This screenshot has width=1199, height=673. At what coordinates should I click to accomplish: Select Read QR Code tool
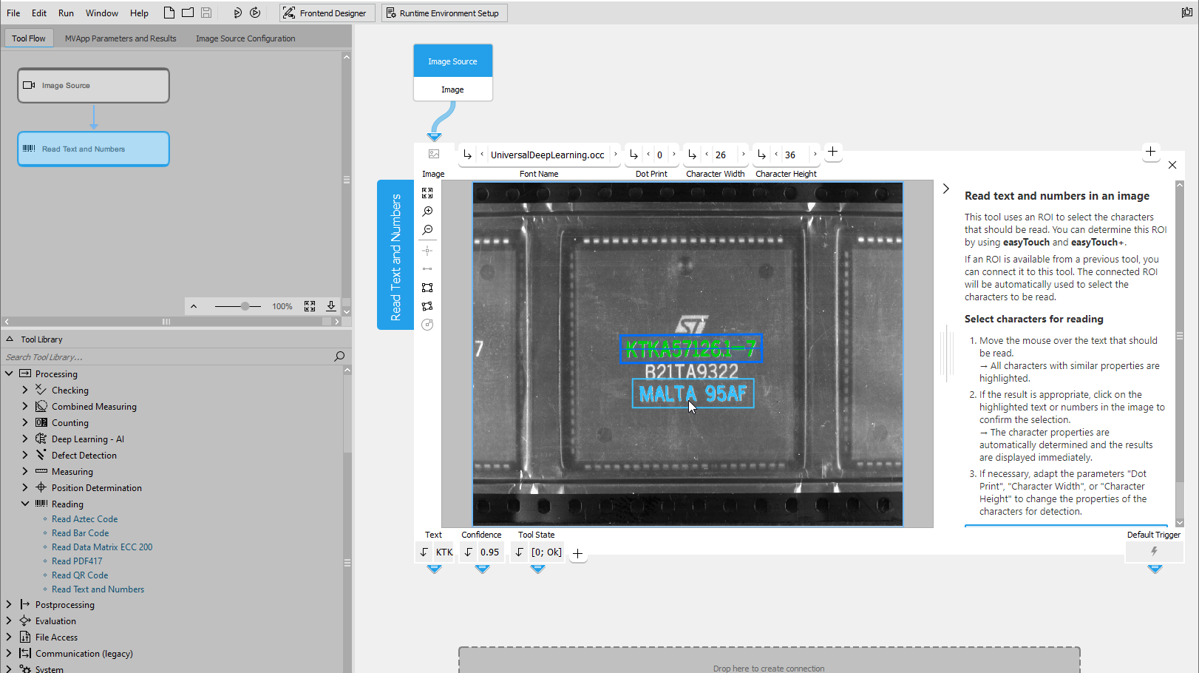click(80, 575)
